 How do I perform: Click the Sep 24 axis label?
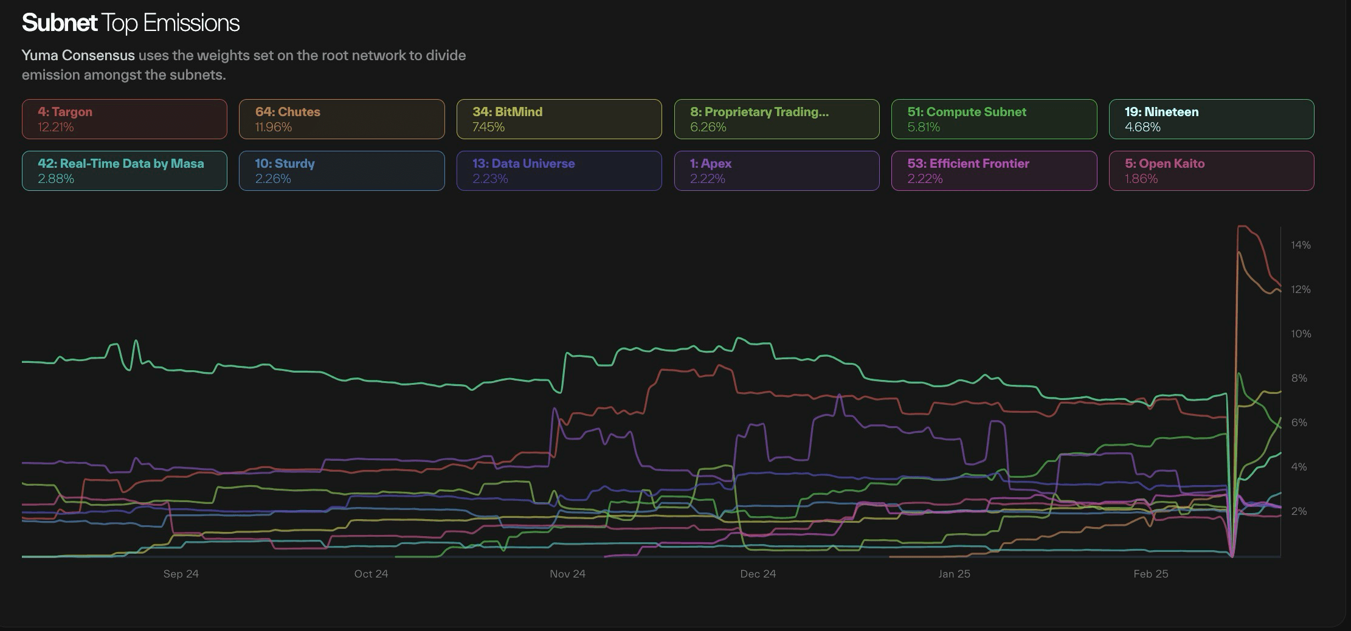tap(181, 574)
